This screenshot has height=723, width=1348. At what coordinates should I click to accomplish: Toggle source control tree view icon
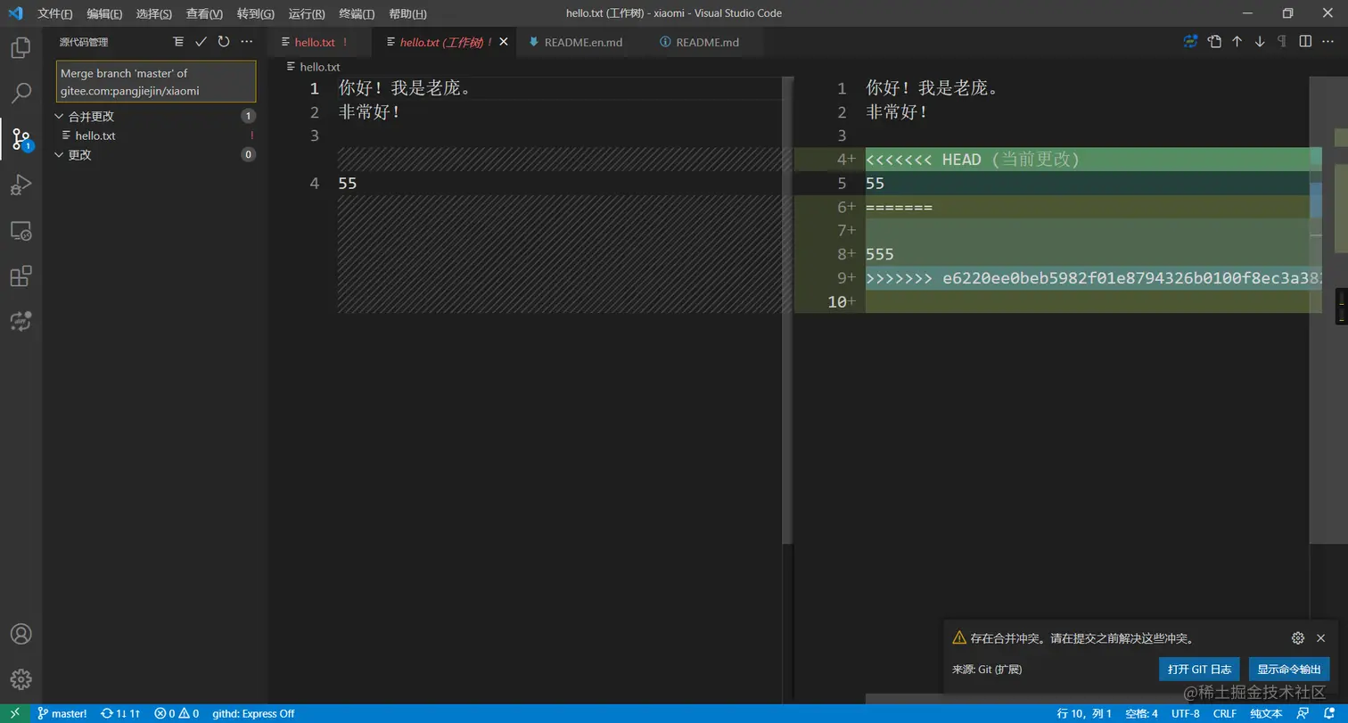178,42
